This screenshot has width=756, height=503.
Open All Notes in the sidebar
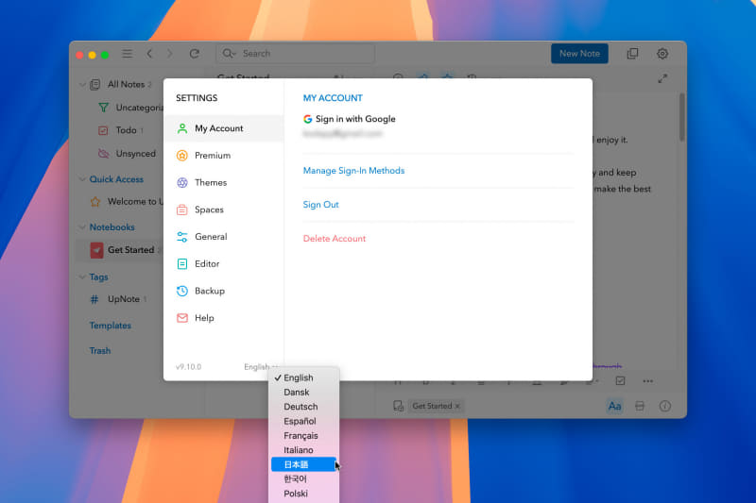click(x=126, y=84)
